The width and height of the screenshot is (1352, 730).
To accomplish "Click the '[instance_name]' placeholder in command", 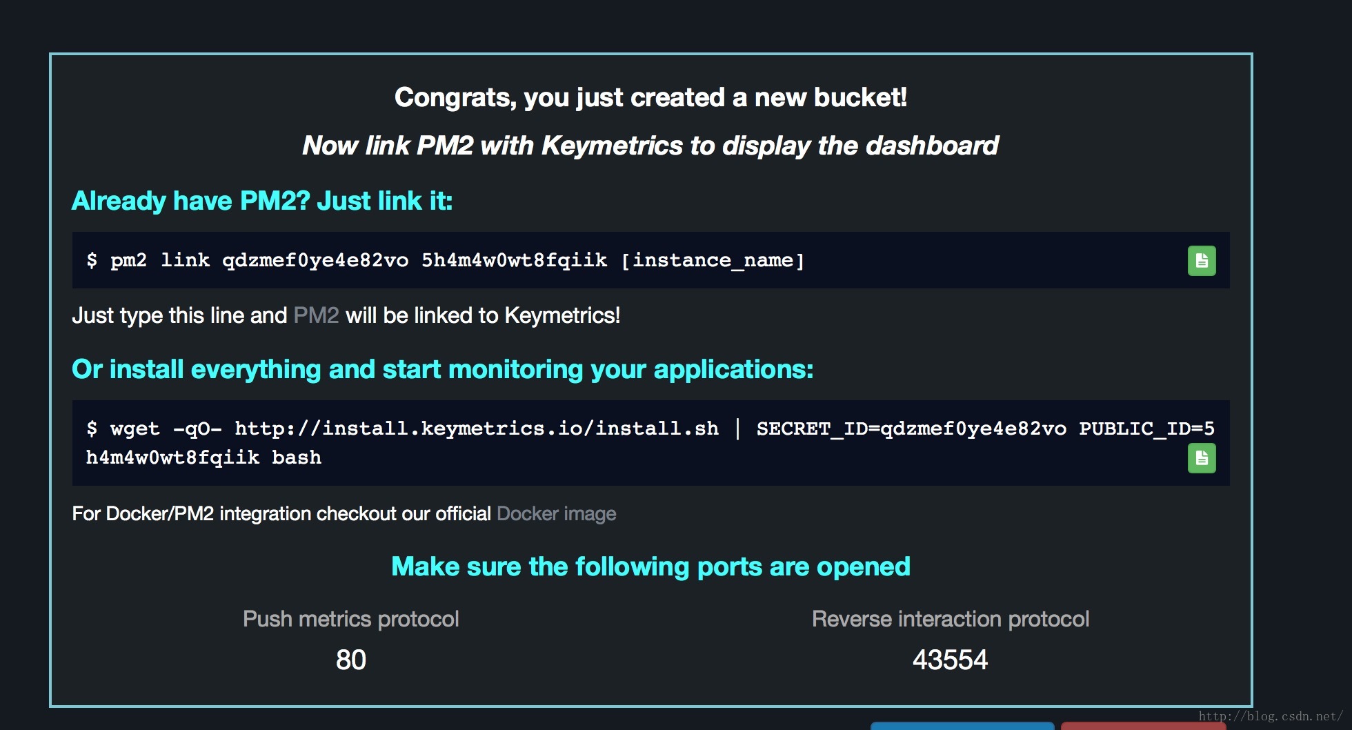I will 713,261.
